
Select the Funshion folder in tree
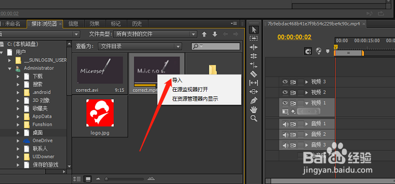click(42, 124)
